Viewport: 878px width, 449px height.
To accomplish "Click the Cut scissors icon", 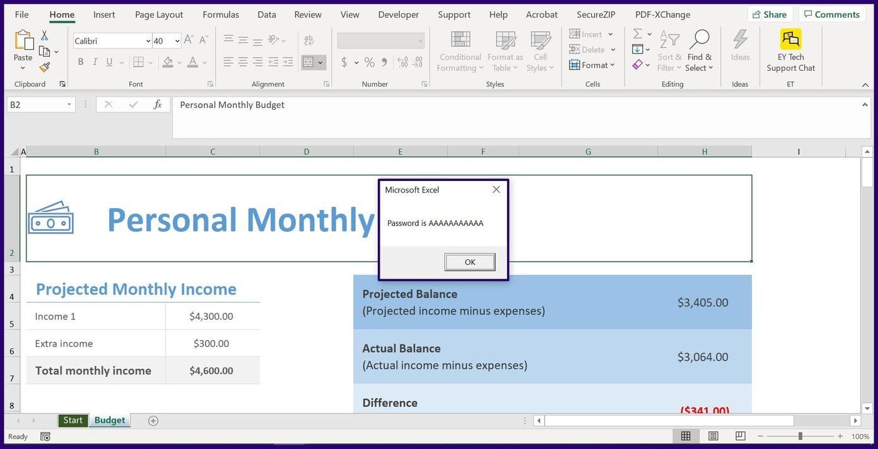I will pos(44,35).
